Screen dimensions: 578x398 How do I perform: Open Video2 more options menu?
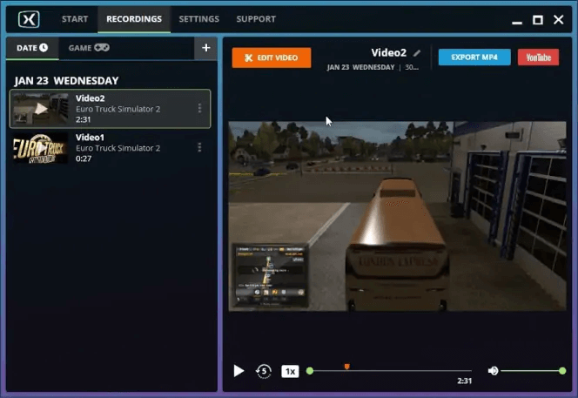[199, 108]
